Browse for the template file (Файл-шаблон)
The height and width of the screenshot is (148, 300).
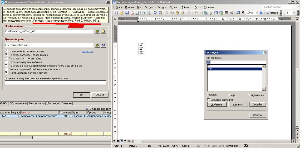(97, 31)
